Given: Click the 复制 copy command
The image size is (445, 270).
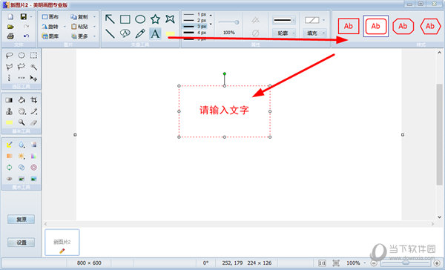Looking at the screenshot, I should tap(79, 17).
